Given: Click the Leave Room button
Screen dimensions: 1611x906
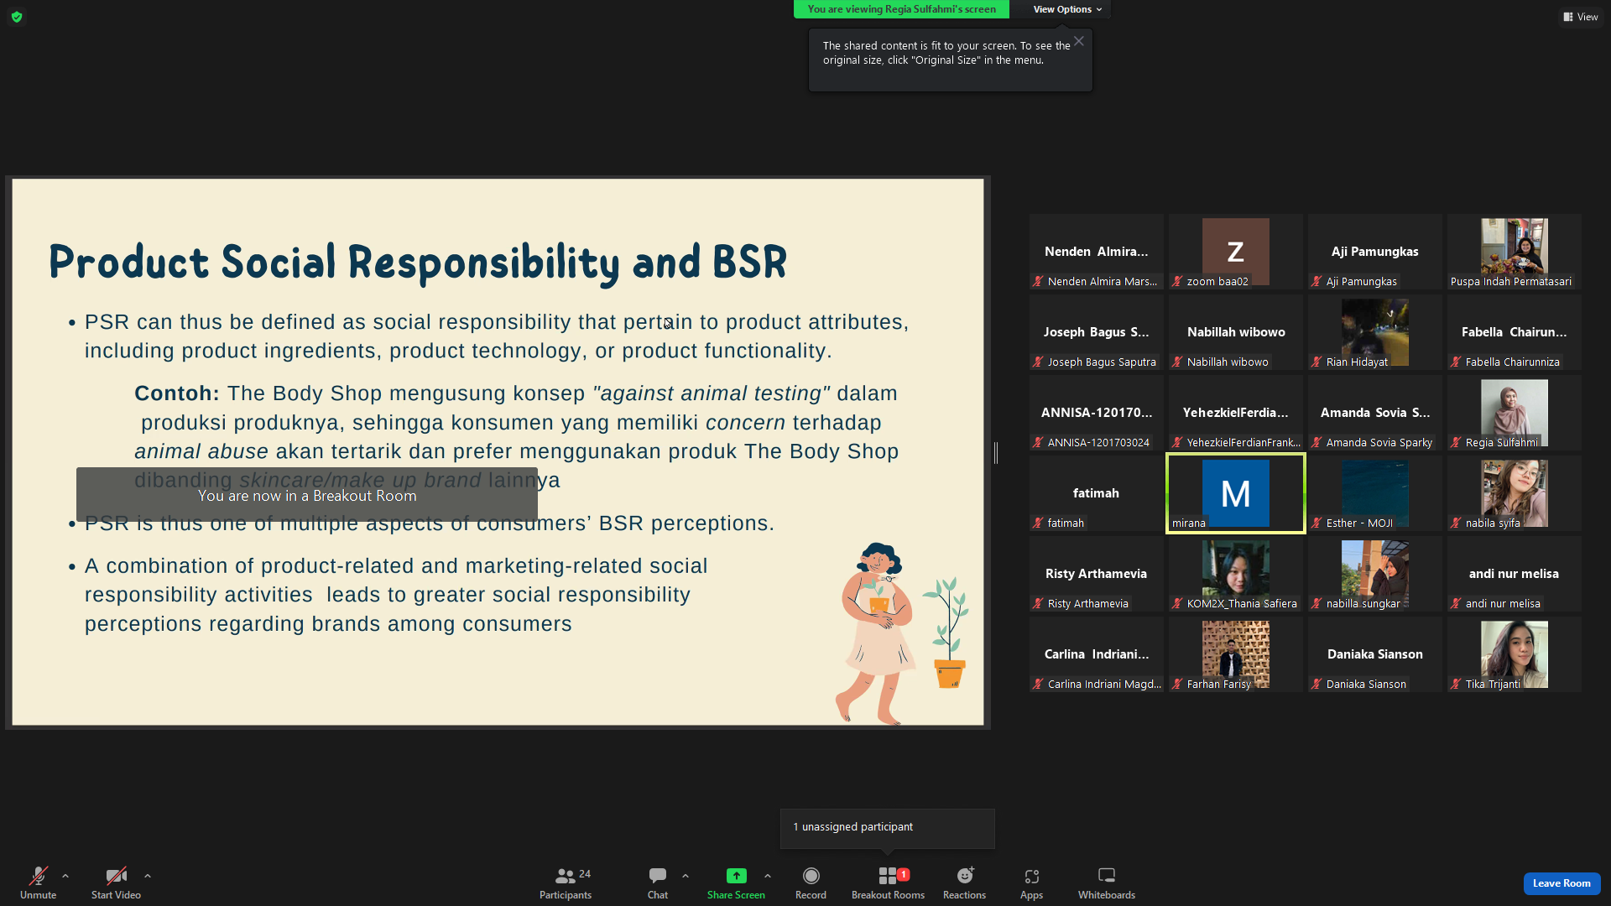Looking at the screenshot, I should point(1561,883).
